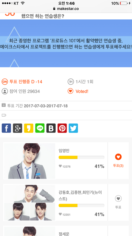Viewport: 132px width, 236px height.
Task: Pin poll on Pinterest
Action: click(62, 128)
